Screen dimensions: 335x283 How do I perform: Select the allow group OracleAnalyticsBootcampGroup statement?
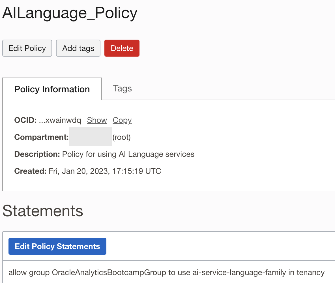tap(166, 273)
